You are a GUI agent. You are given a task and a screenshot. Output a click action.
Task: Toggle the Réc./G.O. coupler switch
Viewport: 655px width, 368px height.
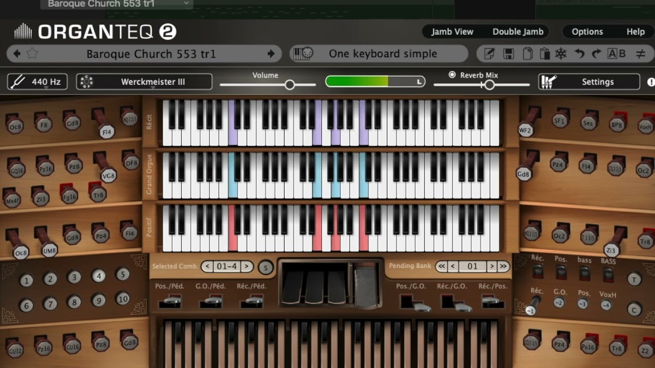(455, 302)
